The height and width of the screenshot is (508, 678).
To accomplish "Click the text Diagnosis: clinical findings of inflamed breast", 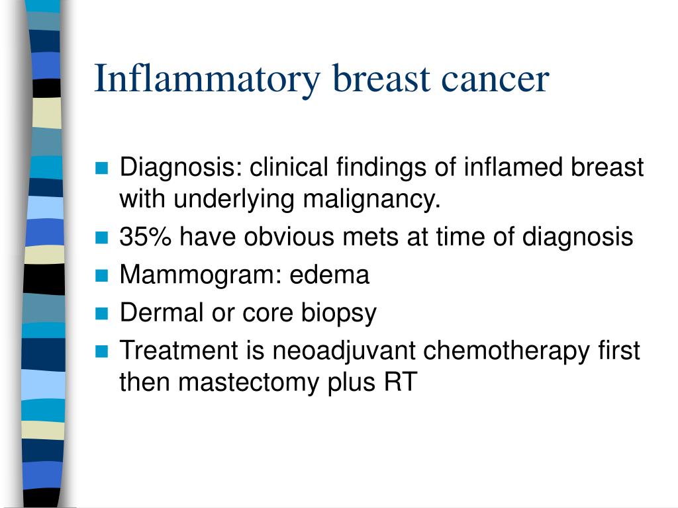I will [381, 167].
